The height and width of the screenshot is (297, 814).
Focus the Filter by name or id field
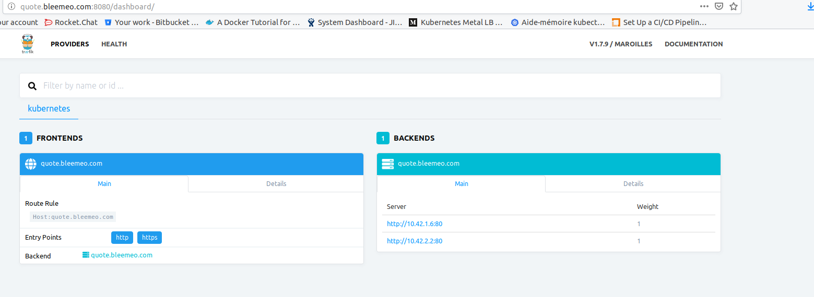(370, 85)
